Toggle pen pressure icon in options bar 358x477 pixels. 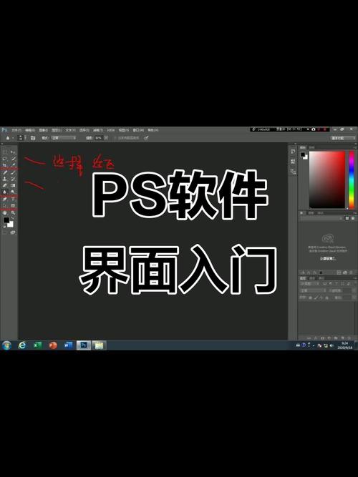(146, 138)
